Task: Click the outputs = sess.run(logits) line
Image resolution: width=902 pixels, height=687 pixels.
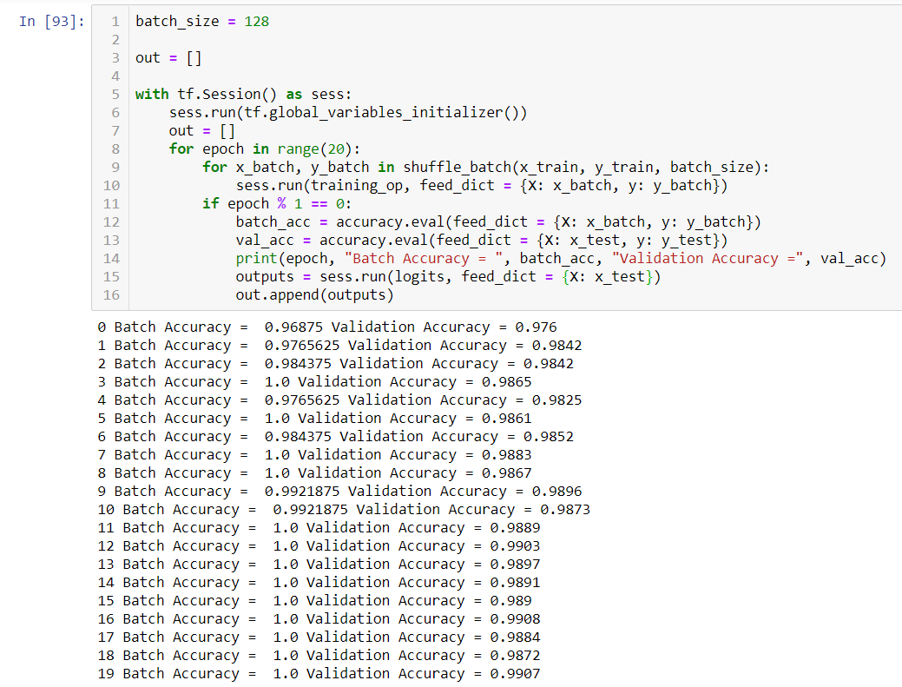Action: [448, 277]
